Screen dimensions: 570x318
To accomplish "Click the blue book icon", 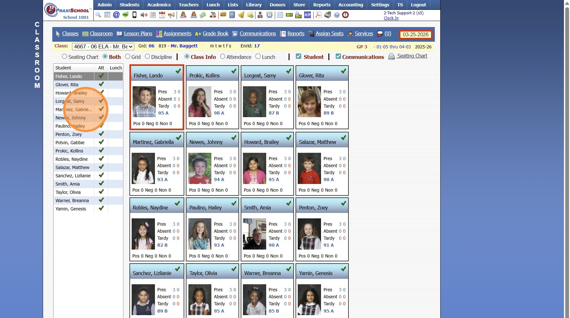I will point(232,15).
